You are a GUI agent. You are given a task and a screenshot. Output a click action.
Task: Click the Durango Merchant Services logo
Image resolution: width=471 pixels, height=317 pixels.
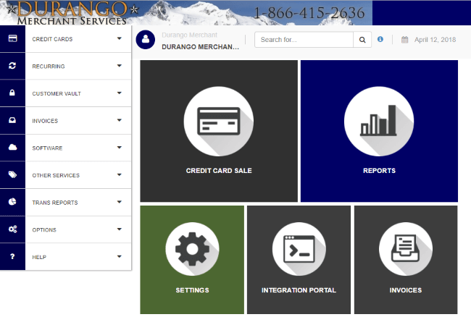(x=72, y=12)
